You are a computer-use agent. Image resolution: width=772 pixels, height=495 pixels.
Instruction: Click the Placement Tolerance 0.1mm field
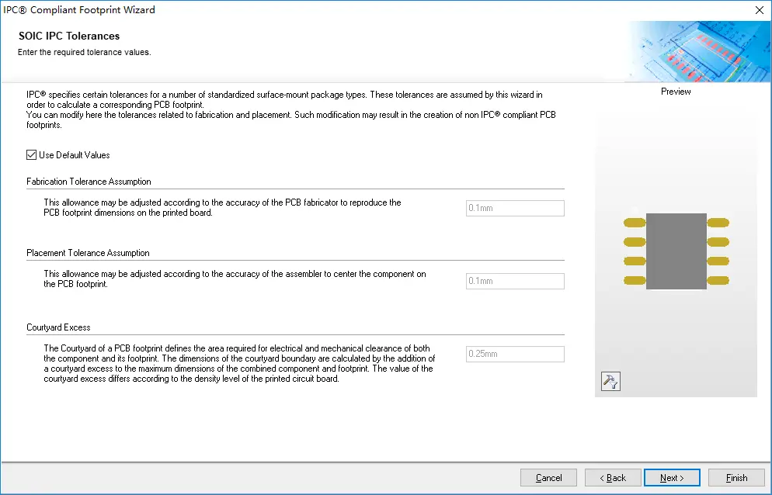tap(514, 281)
